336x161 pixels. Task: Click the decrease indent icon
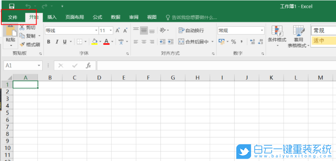162,42
